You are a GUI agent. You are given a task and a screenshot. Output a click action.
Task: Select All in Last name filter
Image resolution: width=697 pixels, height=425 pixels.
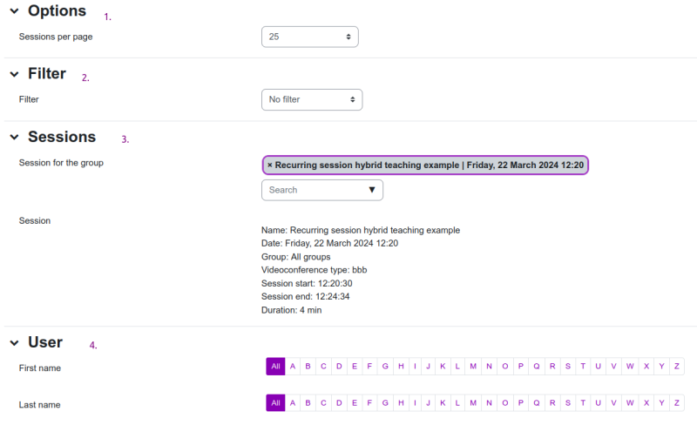tap(275, 402)
